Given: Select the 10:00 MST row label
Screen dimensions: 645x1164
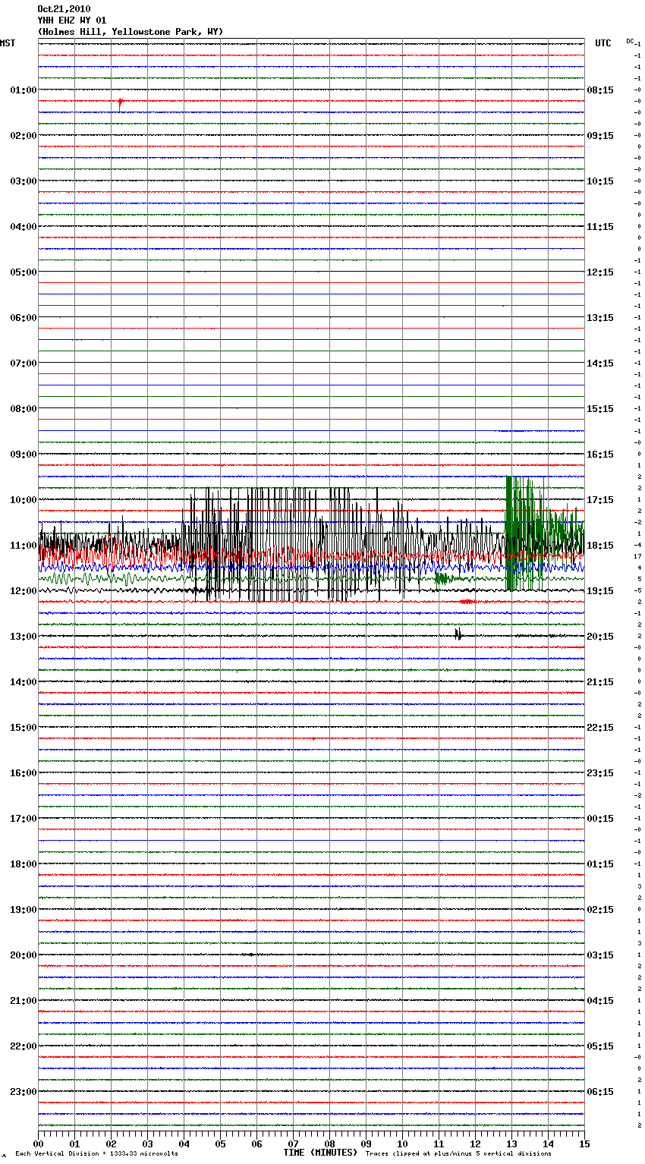Looking at the screenshot, I should (24, 500).
